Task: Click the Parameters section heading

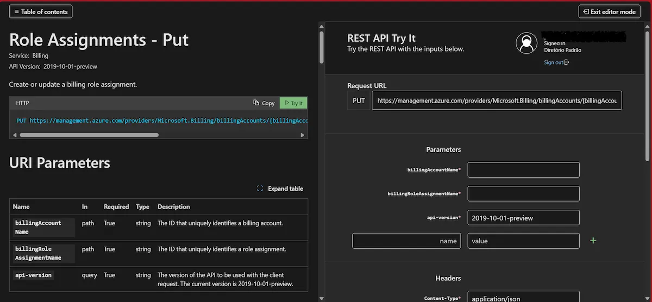Action: pos(443,149)
